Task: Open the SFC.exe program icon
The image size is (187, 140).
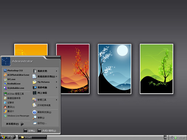Action: click(5, 79)
